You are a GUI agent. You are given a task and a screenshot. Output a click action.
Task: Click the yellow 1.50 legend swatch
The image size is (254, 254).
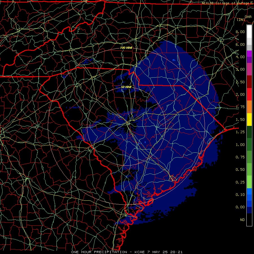(x=249, y=119)
